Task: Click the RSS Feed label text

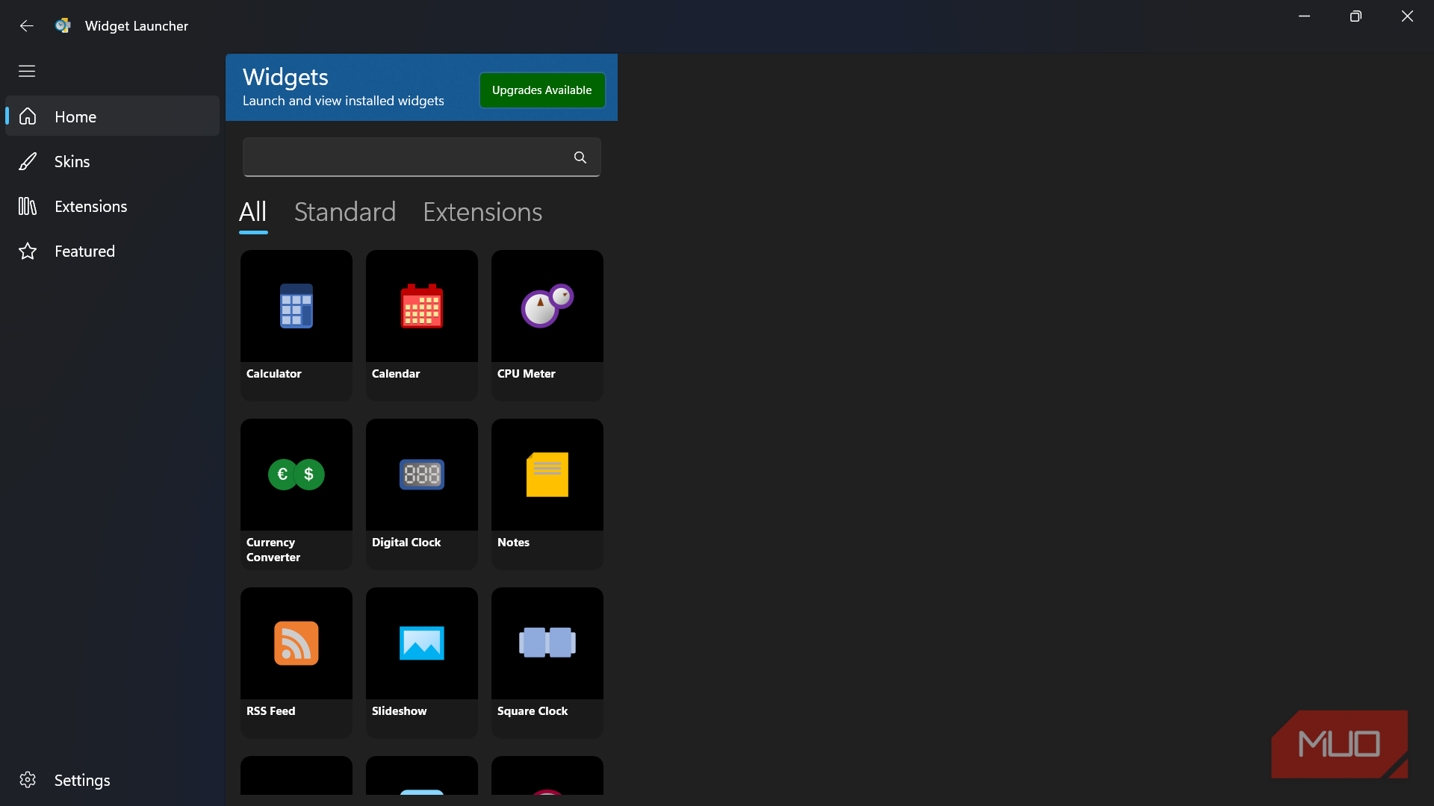Action: (x=271, y=711)
